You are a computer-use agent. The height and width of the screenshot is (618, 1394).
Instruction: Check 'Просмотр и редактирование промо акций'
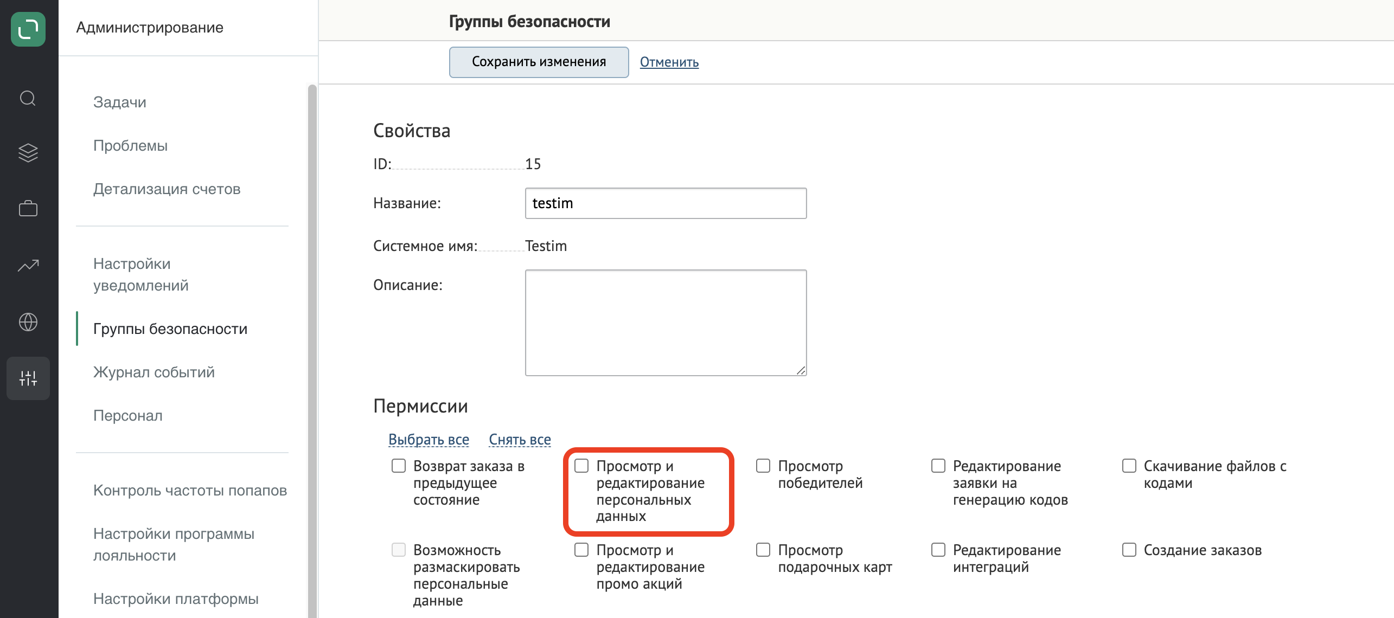581,550
